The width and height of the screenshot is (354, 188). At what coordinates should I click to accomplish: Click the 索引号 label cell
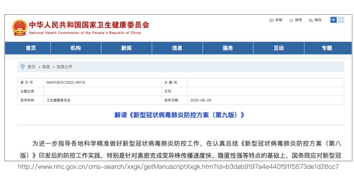31,83
